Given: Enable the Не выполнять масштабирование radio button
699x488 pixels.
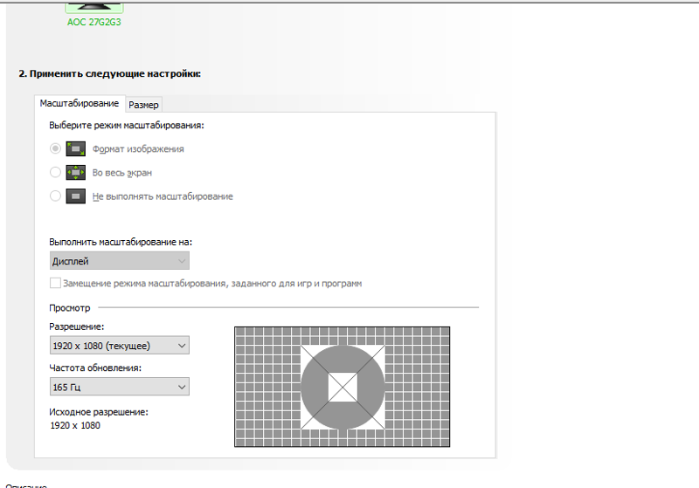Looking at the screenshot, I should [56, 196].
